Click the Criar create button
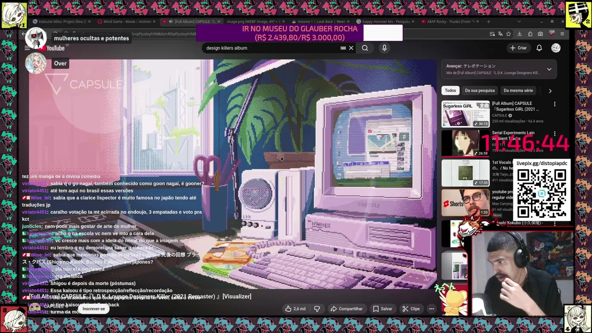The height and width of the screenshot is (333, 592). (518, 48)
